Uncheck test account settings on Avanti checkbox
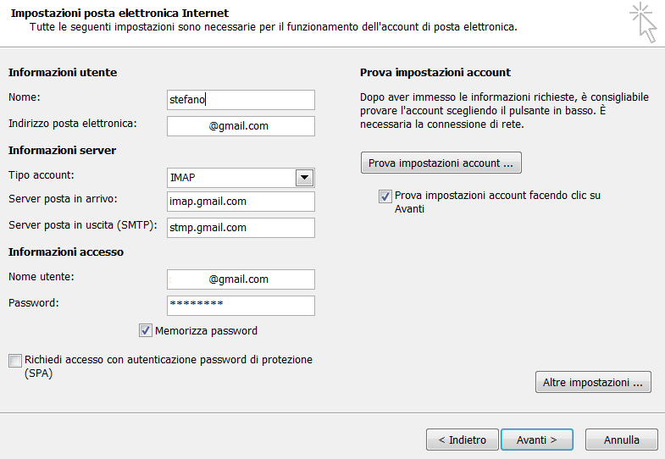This screenshot has height=459, width=665. pyautogui.click(x=385, y=196)
